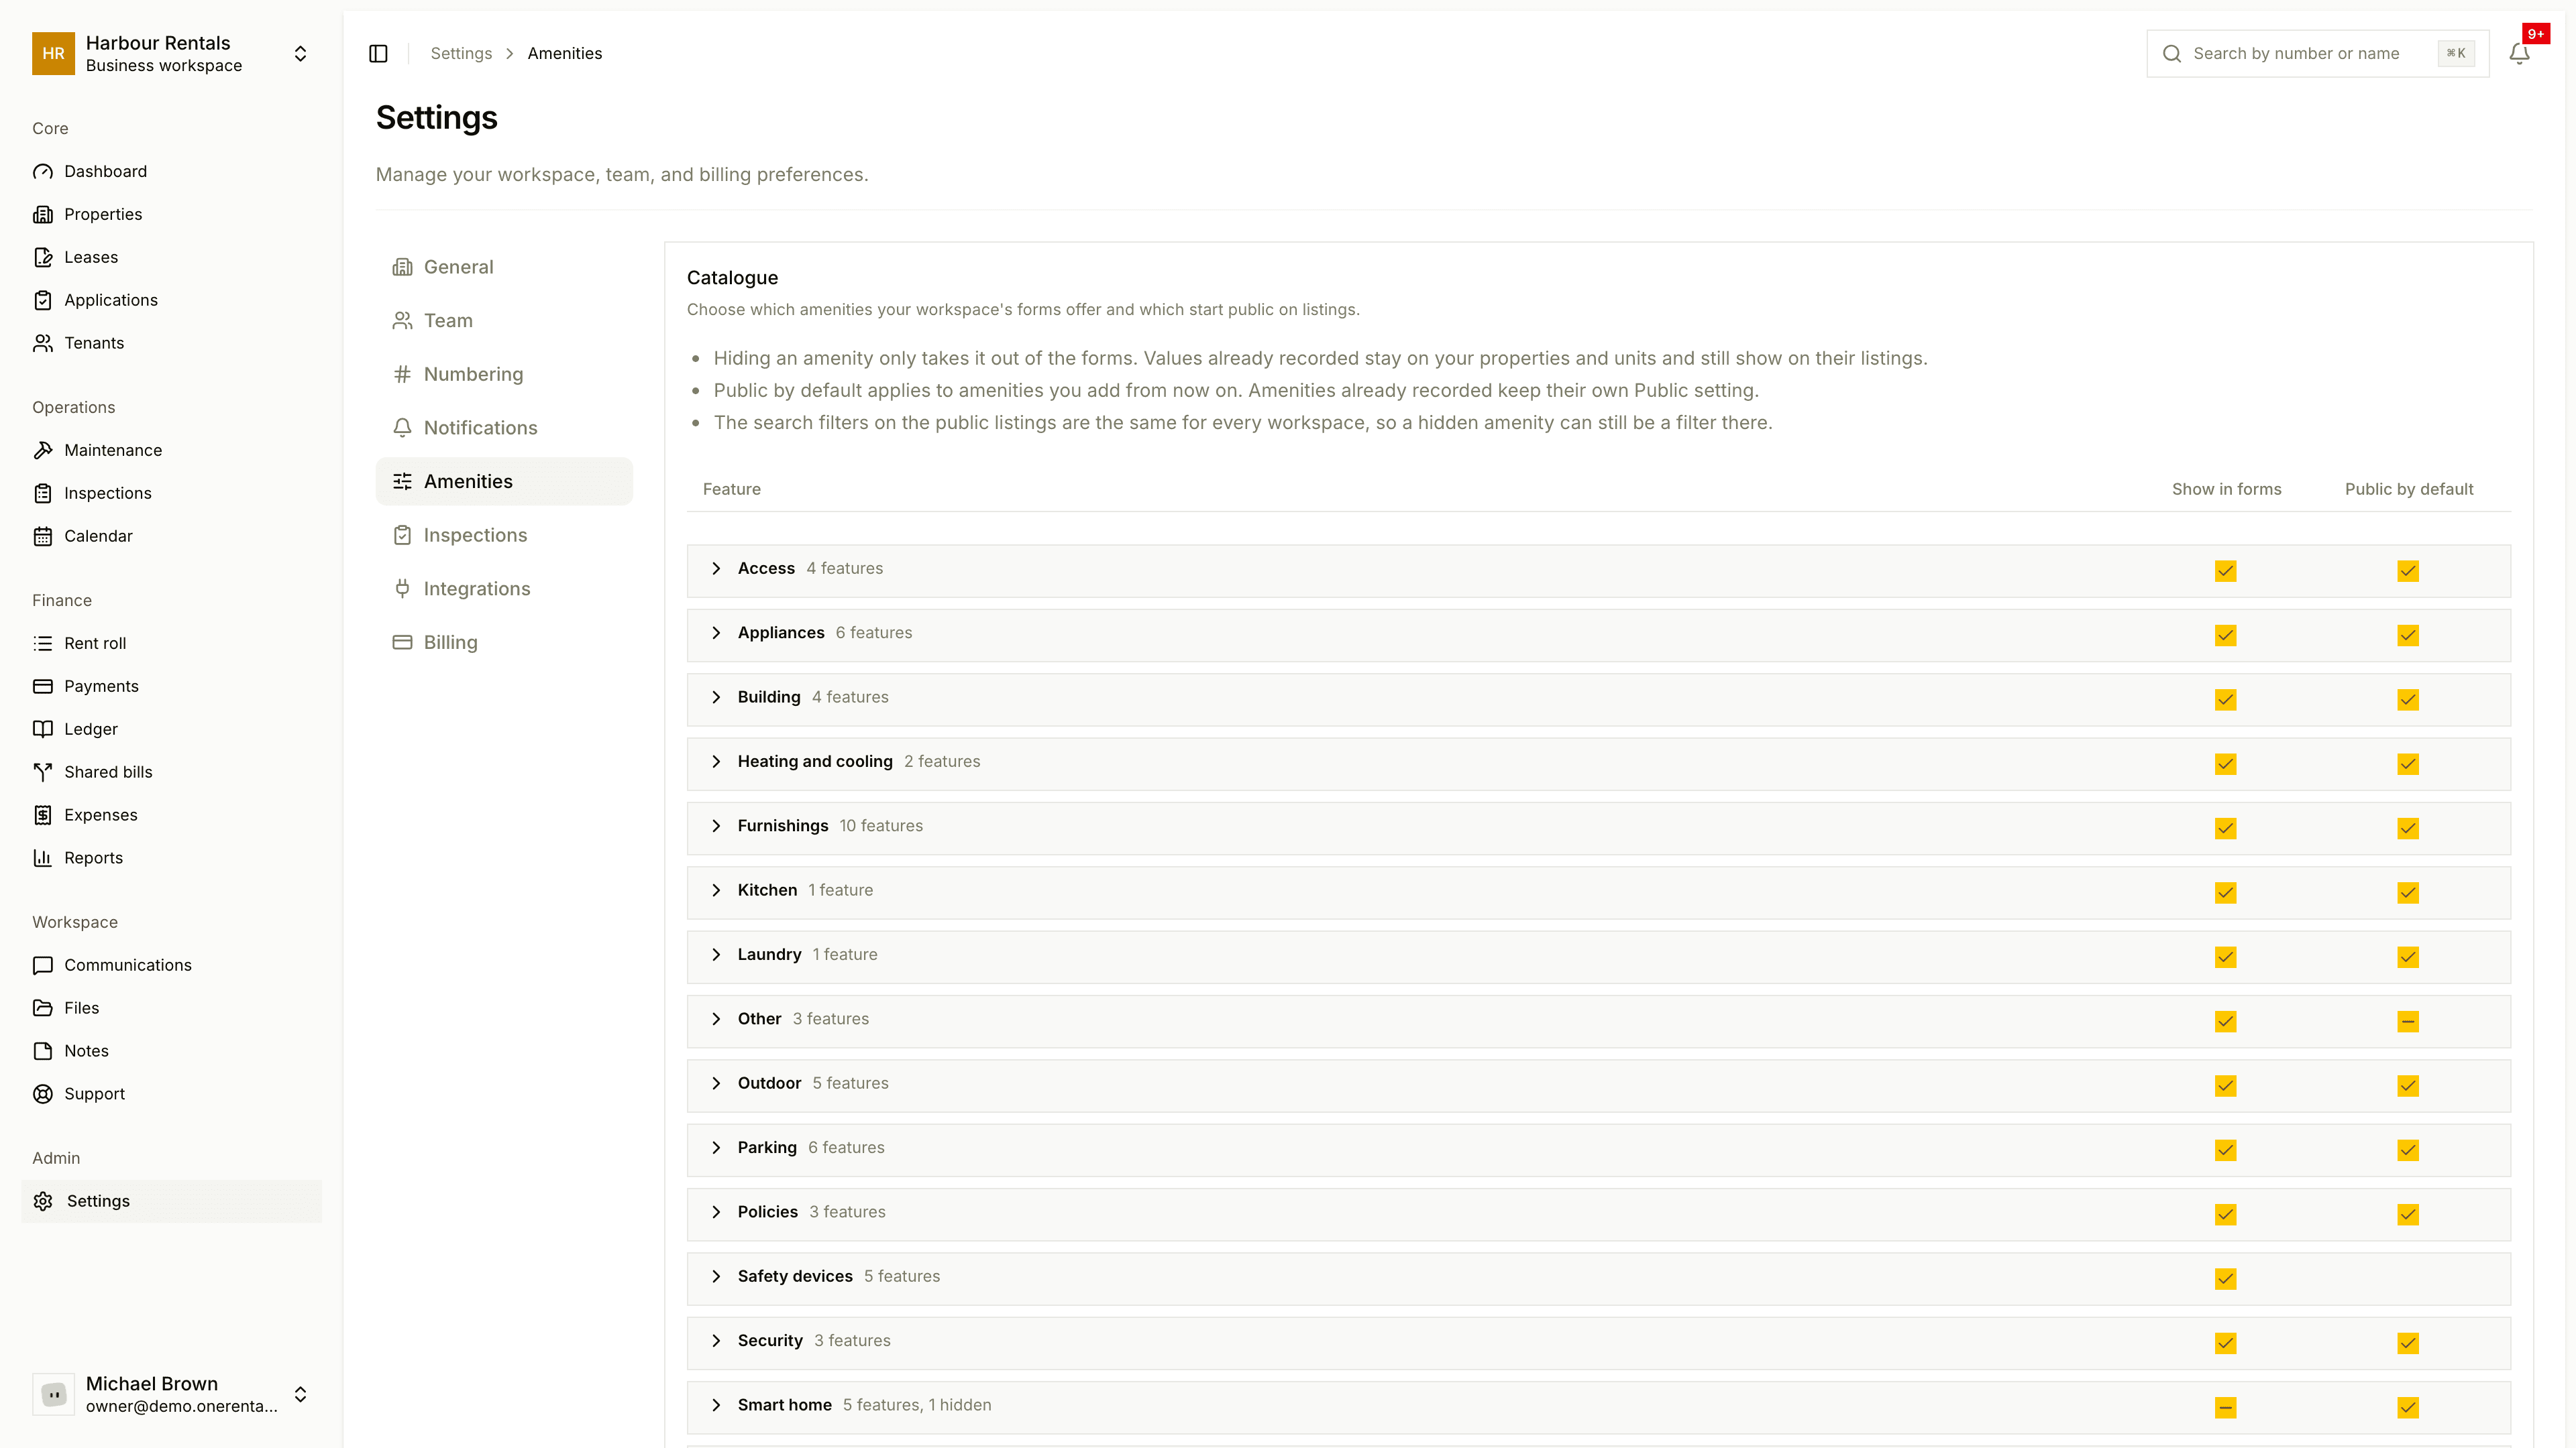
Task: Expand the Smart home category
Action: (716, 1405)
